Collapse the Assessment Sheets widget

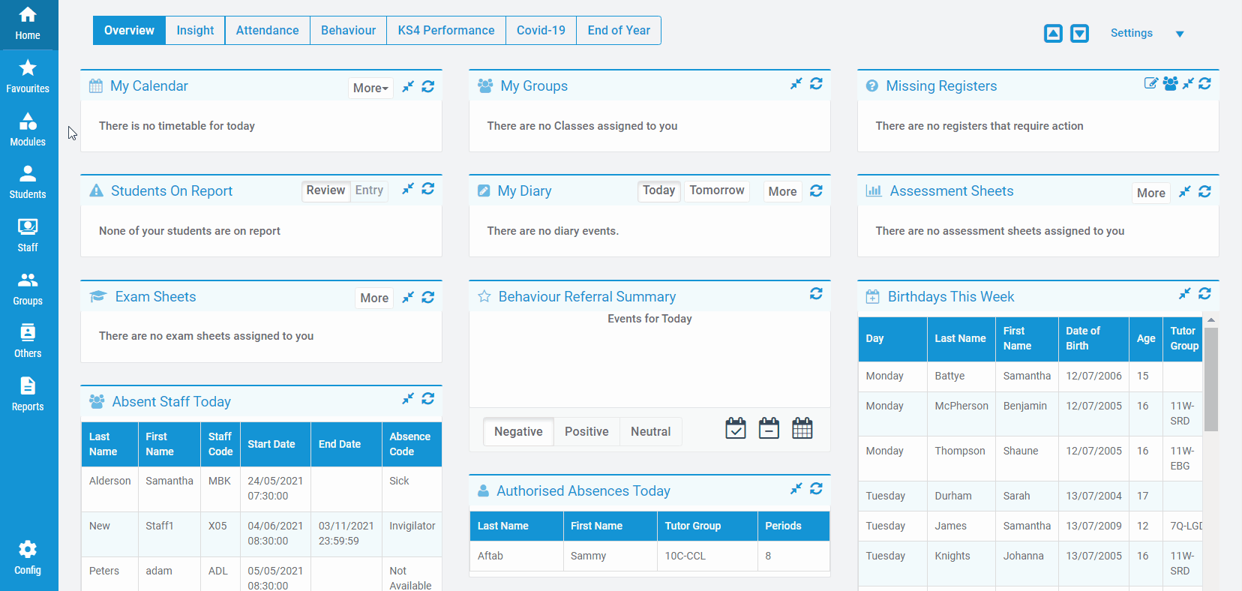pyautogui.click(x=1185, y=192)
